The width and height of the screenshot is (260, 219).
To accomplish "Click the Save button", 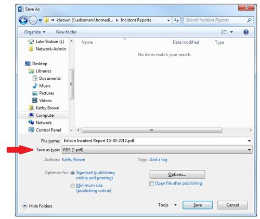I will (198, 205).
